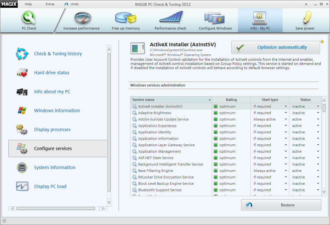Open Start type dropdown for Application Management
Screen dimensions: 330x225
pyautogui.click(x=286, y=151)
